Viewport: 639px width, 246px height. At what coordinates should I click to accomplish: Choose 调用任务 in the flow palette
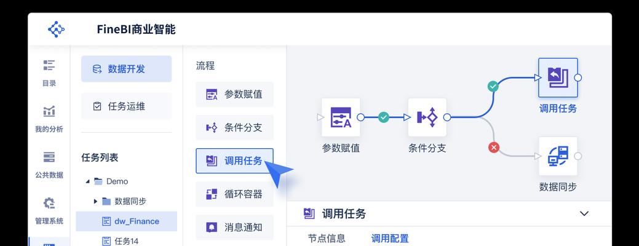[x=234, y=161]
